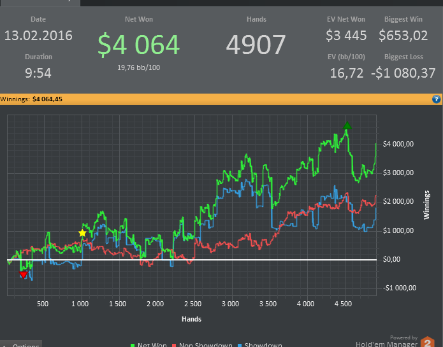
Task: Click the $4 000,00 y-axis label
Action: click(398, 144)
